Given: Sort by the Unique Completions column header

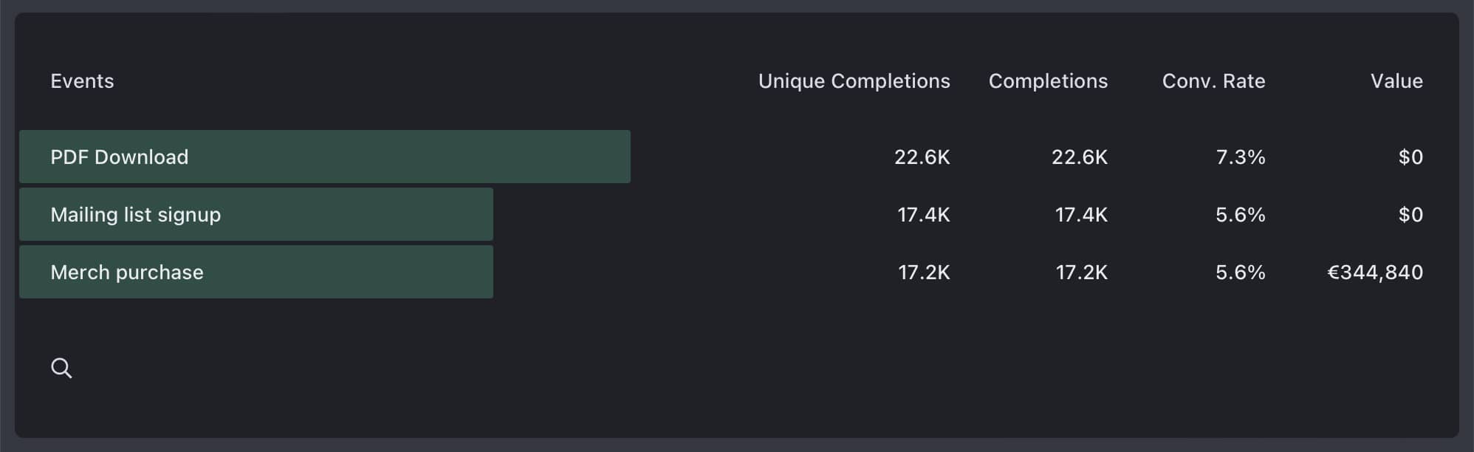Looking at the screenshot, I should click(x=854, y=81).
